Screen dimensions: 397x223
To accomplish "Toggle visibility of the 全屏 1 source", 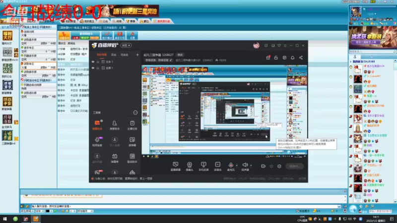I will tap(93, 68).
